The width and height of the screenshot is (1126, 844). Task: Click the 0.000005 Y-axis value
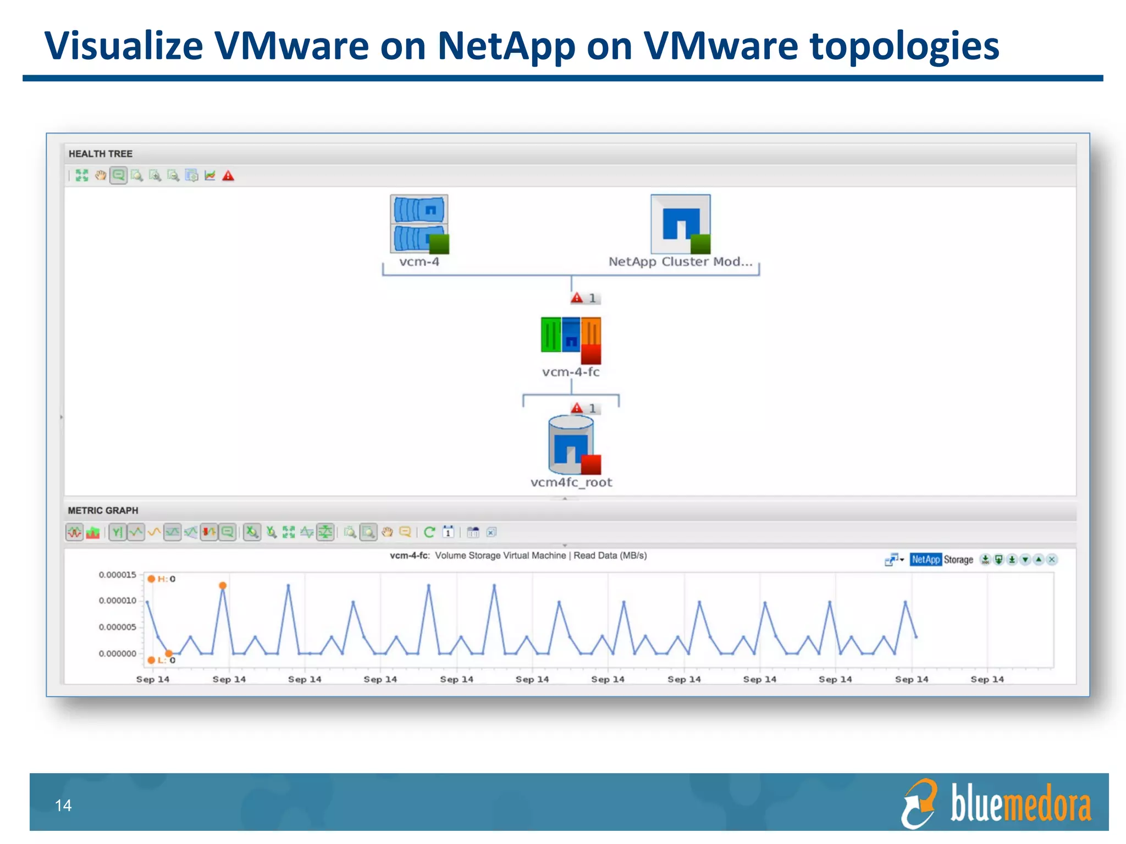coord(118,627)
